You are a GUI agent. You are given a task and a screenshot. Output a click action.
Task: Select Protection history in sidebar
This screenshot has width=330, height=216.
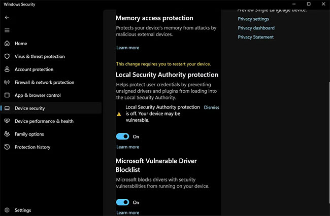32,147
